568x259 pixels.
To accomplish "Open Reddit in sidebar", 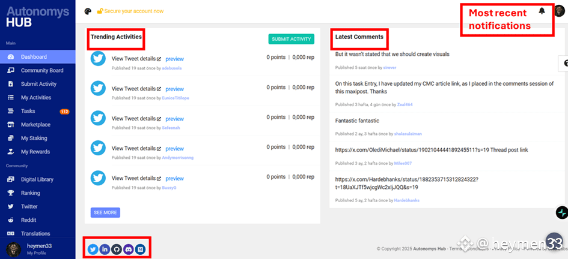I will (38, 220).
